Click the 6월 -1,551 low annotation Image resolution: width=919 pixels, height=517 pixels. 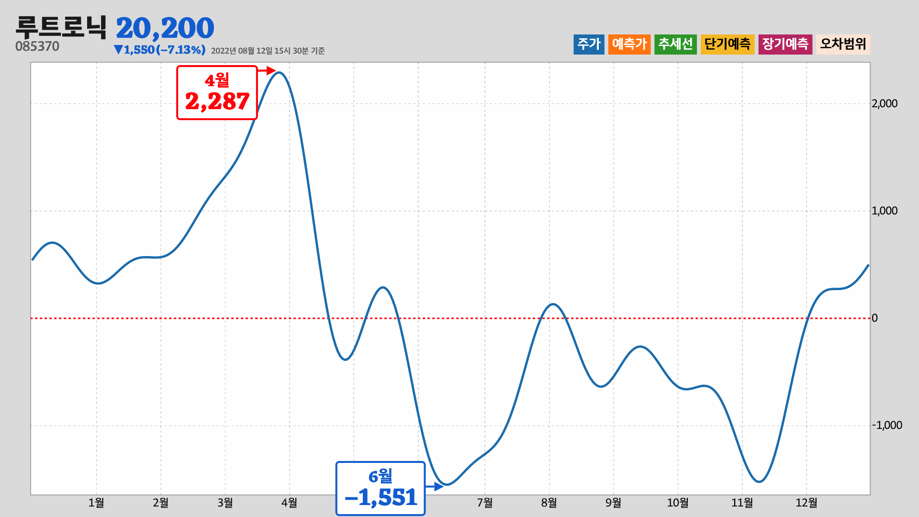click(381, 488)
